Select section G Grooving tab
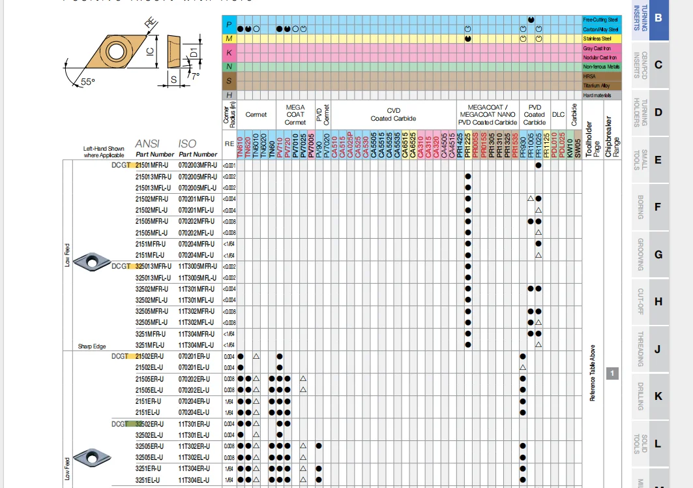693x488 pixels. click(x=650, y=254)
